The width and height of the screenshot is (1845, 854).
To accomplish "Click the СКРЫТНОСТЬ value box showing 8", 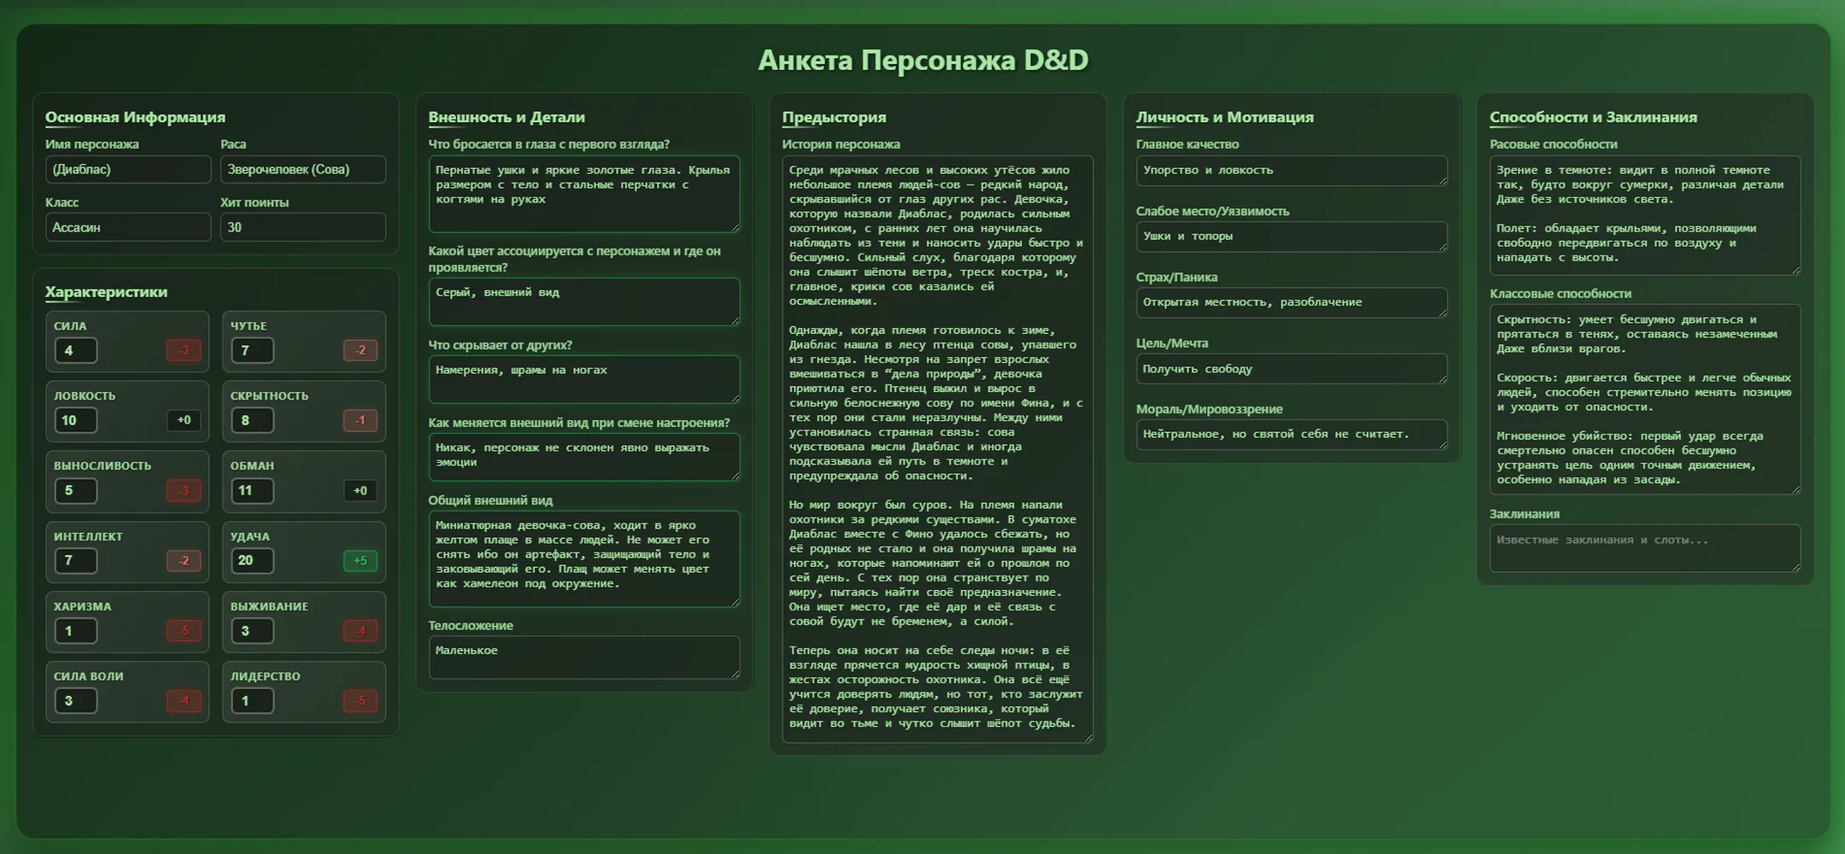I will [x=252, y=420].
